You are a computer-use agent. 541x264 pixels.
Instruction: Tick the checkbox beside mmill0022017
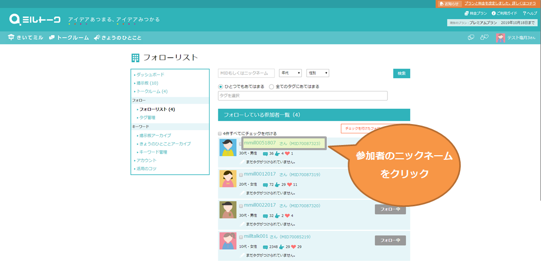(241, 206)
